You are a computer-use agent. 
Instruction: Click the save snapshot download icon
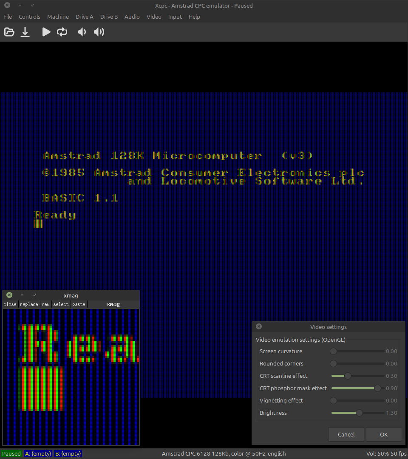pyautogui.click(x=25, y=32)
